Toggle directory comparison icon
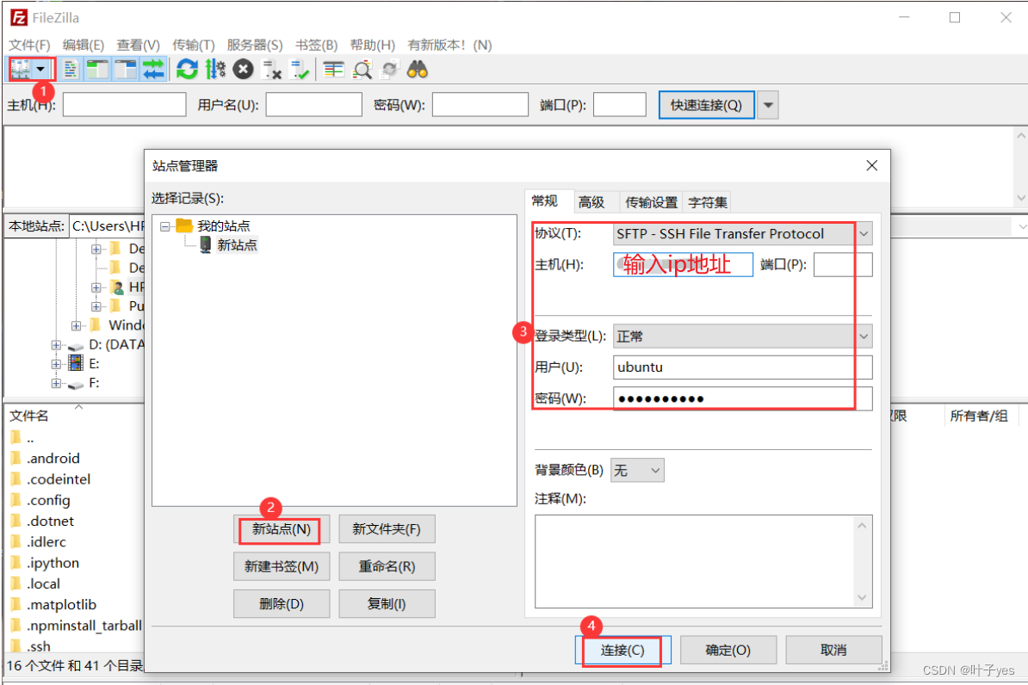The height and width of the screenshot is (685, 1028). 362,69
